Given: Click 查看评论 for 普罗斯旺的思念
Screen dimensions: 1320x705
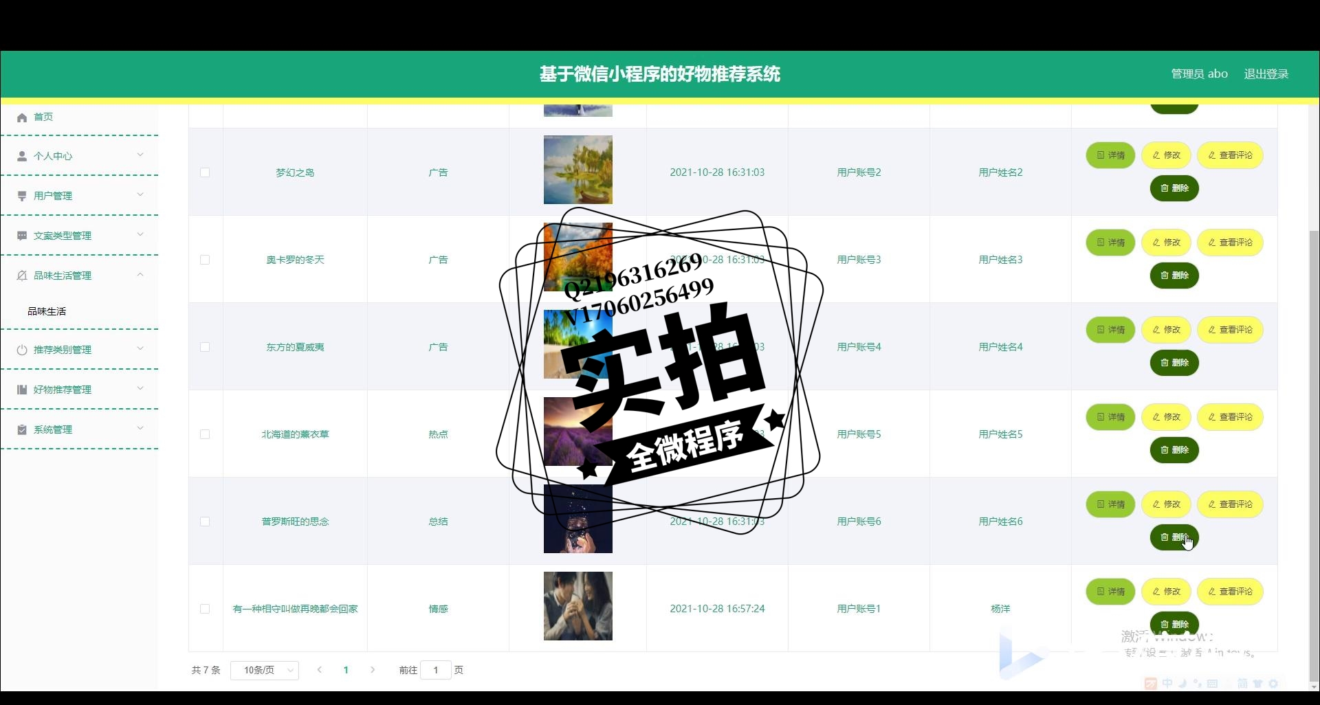Looking at the screenshot, I should point(1230,504).
